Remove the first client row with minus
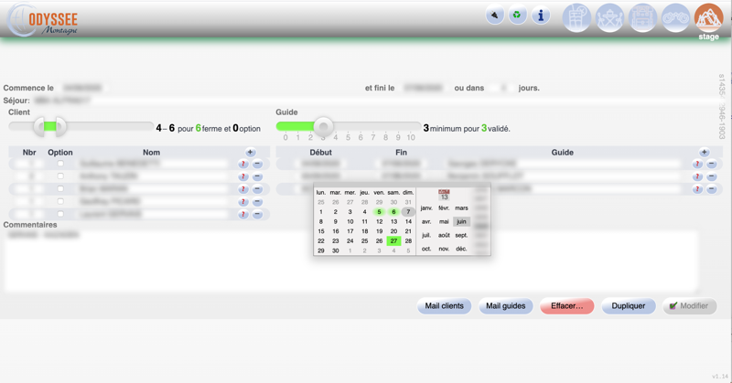 point(257,165)
